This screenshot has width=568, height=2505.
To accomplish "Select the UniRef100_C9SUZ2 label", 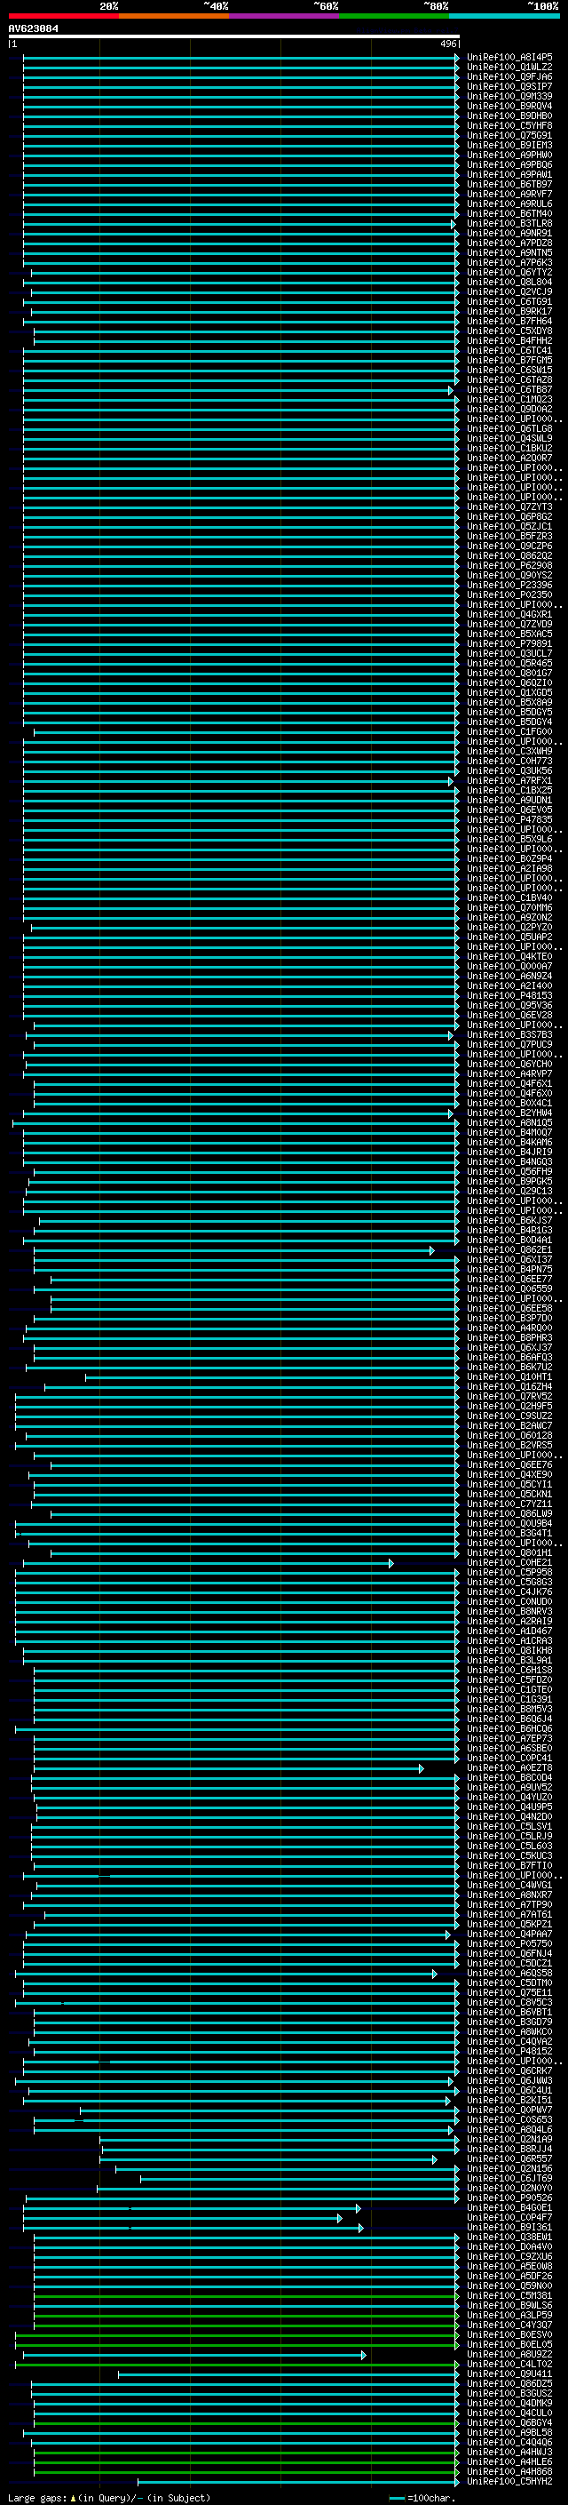I will click(509, 1416).
